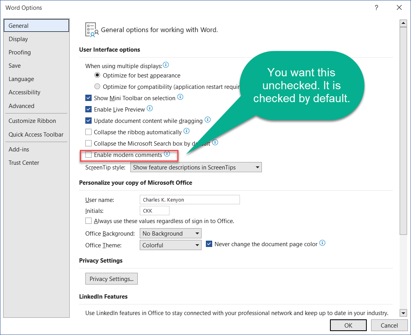The height and width of the screenshot is (335, 411).
Task: Click OK to apply Word Options
Action: pyautogui.click(x=348, y=325)
